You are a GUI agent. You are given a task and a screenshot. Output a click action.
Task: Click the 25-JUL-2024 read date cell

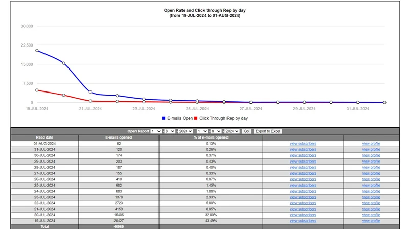tap(44, 185)
